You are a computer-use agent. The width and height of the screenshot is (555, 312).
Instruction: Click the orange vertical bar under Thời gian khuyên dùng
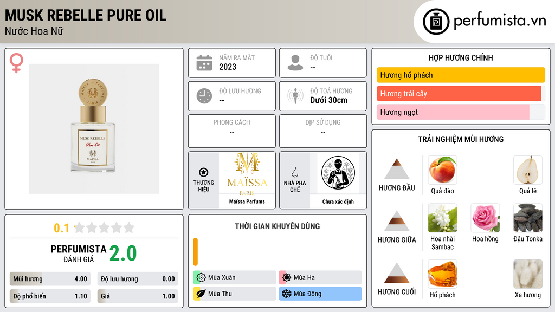click(195, 252)
